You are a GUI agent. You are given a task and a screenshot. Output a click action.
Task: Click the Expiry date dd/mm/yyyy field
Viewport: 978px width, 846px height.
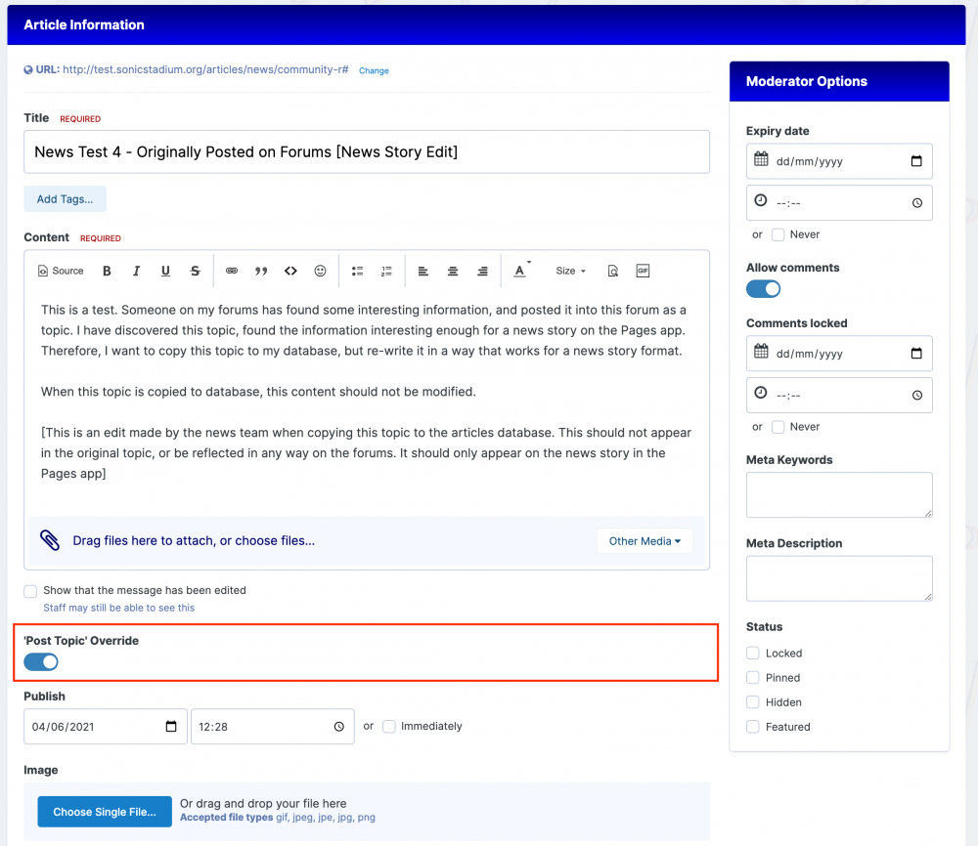click(x=839, y=161)
